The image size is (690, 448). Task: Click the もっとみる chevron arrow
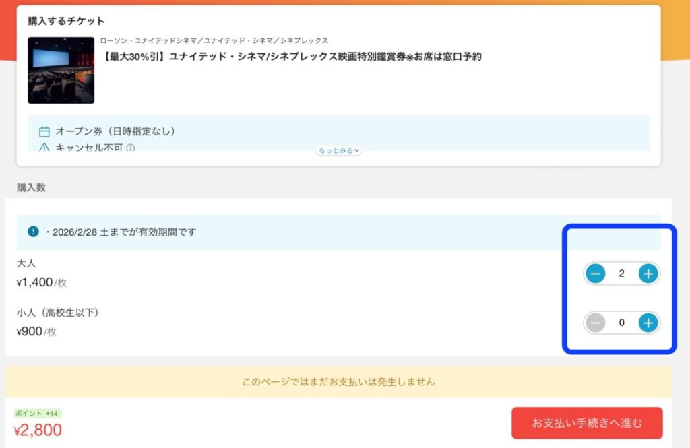click(x=356, y=150)
